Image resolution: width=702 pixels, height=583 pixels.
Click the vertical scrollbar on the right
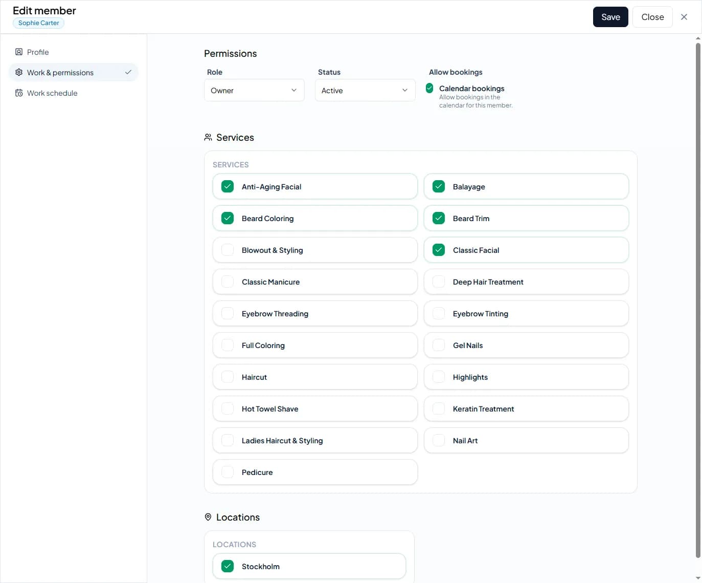pos(697,307)
